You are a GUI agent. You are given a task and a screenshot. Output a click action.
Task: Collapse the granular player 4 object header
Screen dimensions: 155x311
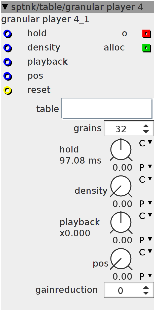[6, 7]
